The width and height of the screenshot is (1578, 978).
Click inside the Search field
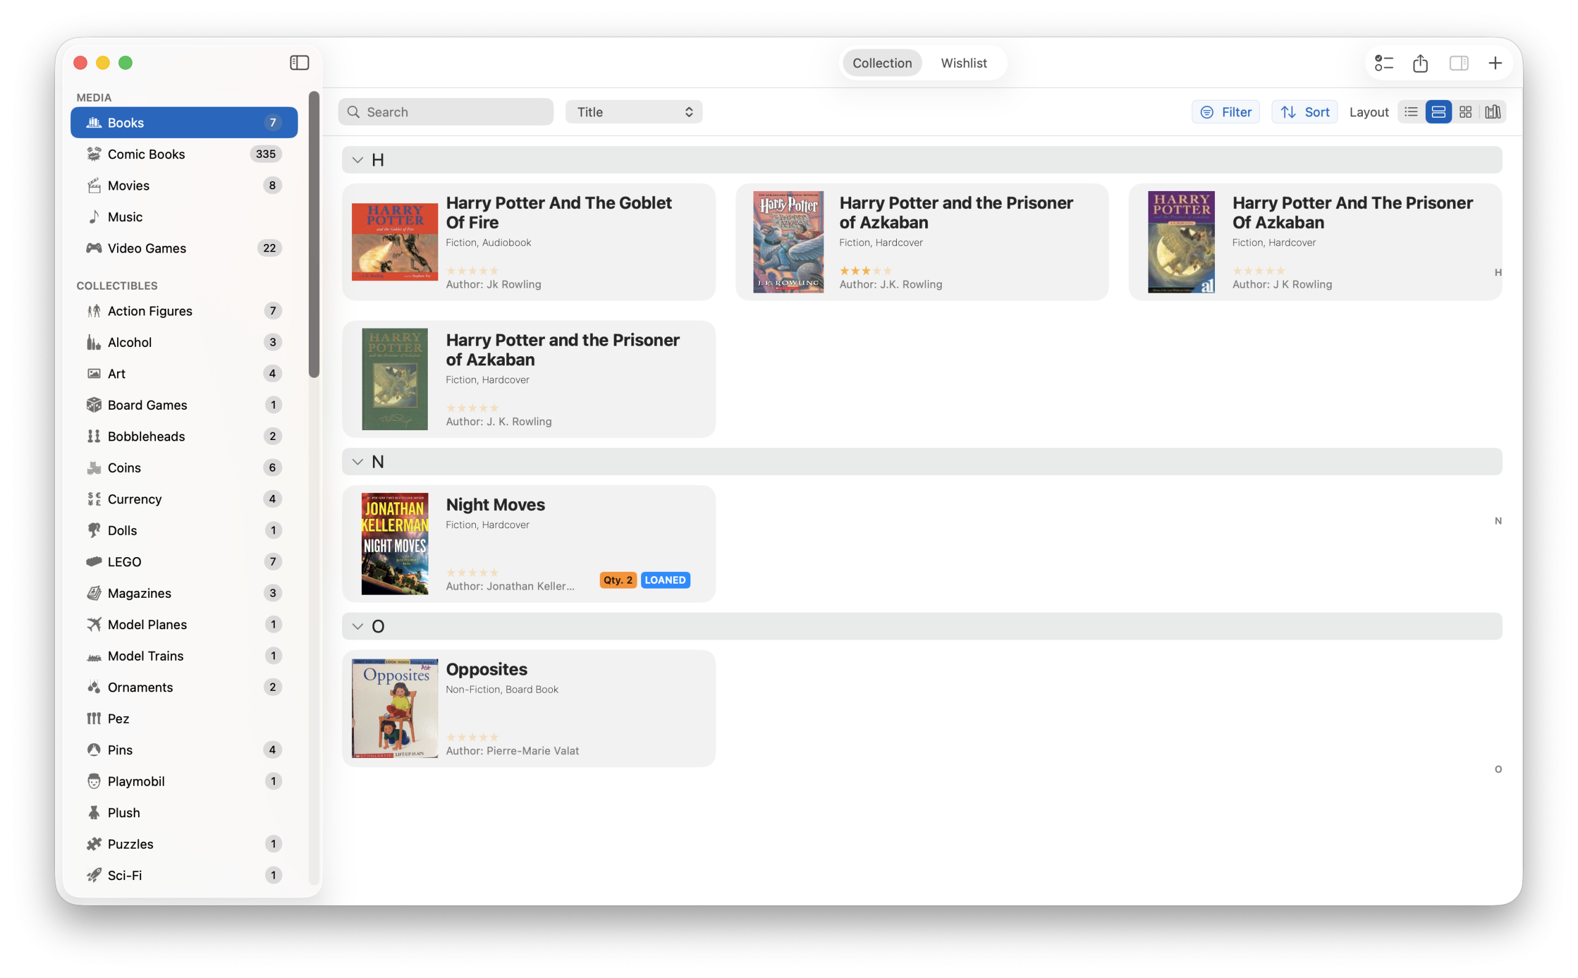coord(445,112)
